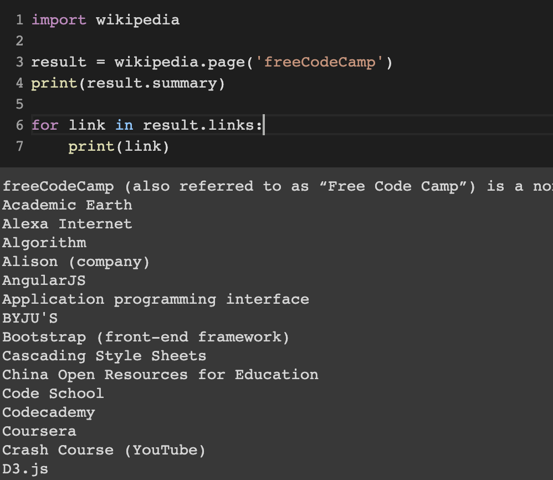The image size is (553, 480).
Task: Click 'Application programming interface' output line
Action: click(156, 299)
